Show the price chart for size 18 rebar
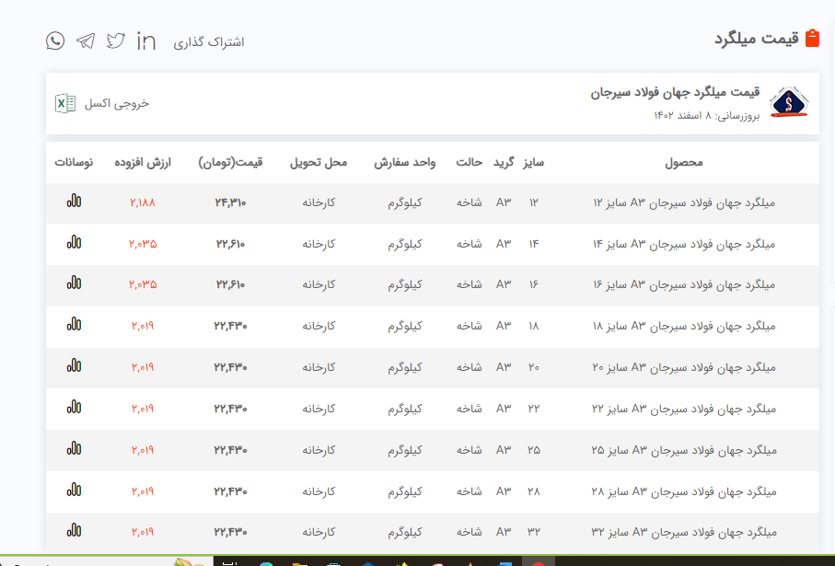The image size is (835, 566). 74,325
